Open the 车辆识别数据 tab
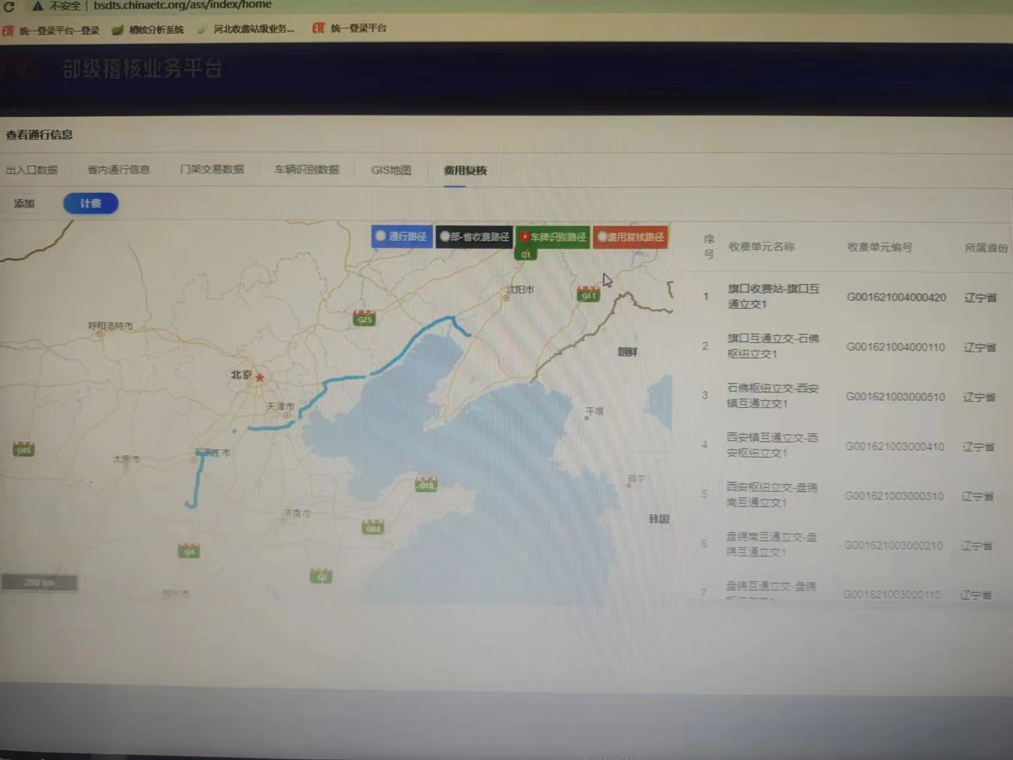1013x760 pixels. (306, 169)
